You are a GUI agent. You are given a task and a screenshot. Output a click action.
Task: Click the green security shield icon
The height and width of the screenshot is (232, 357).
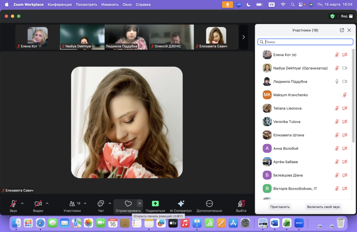332,16
